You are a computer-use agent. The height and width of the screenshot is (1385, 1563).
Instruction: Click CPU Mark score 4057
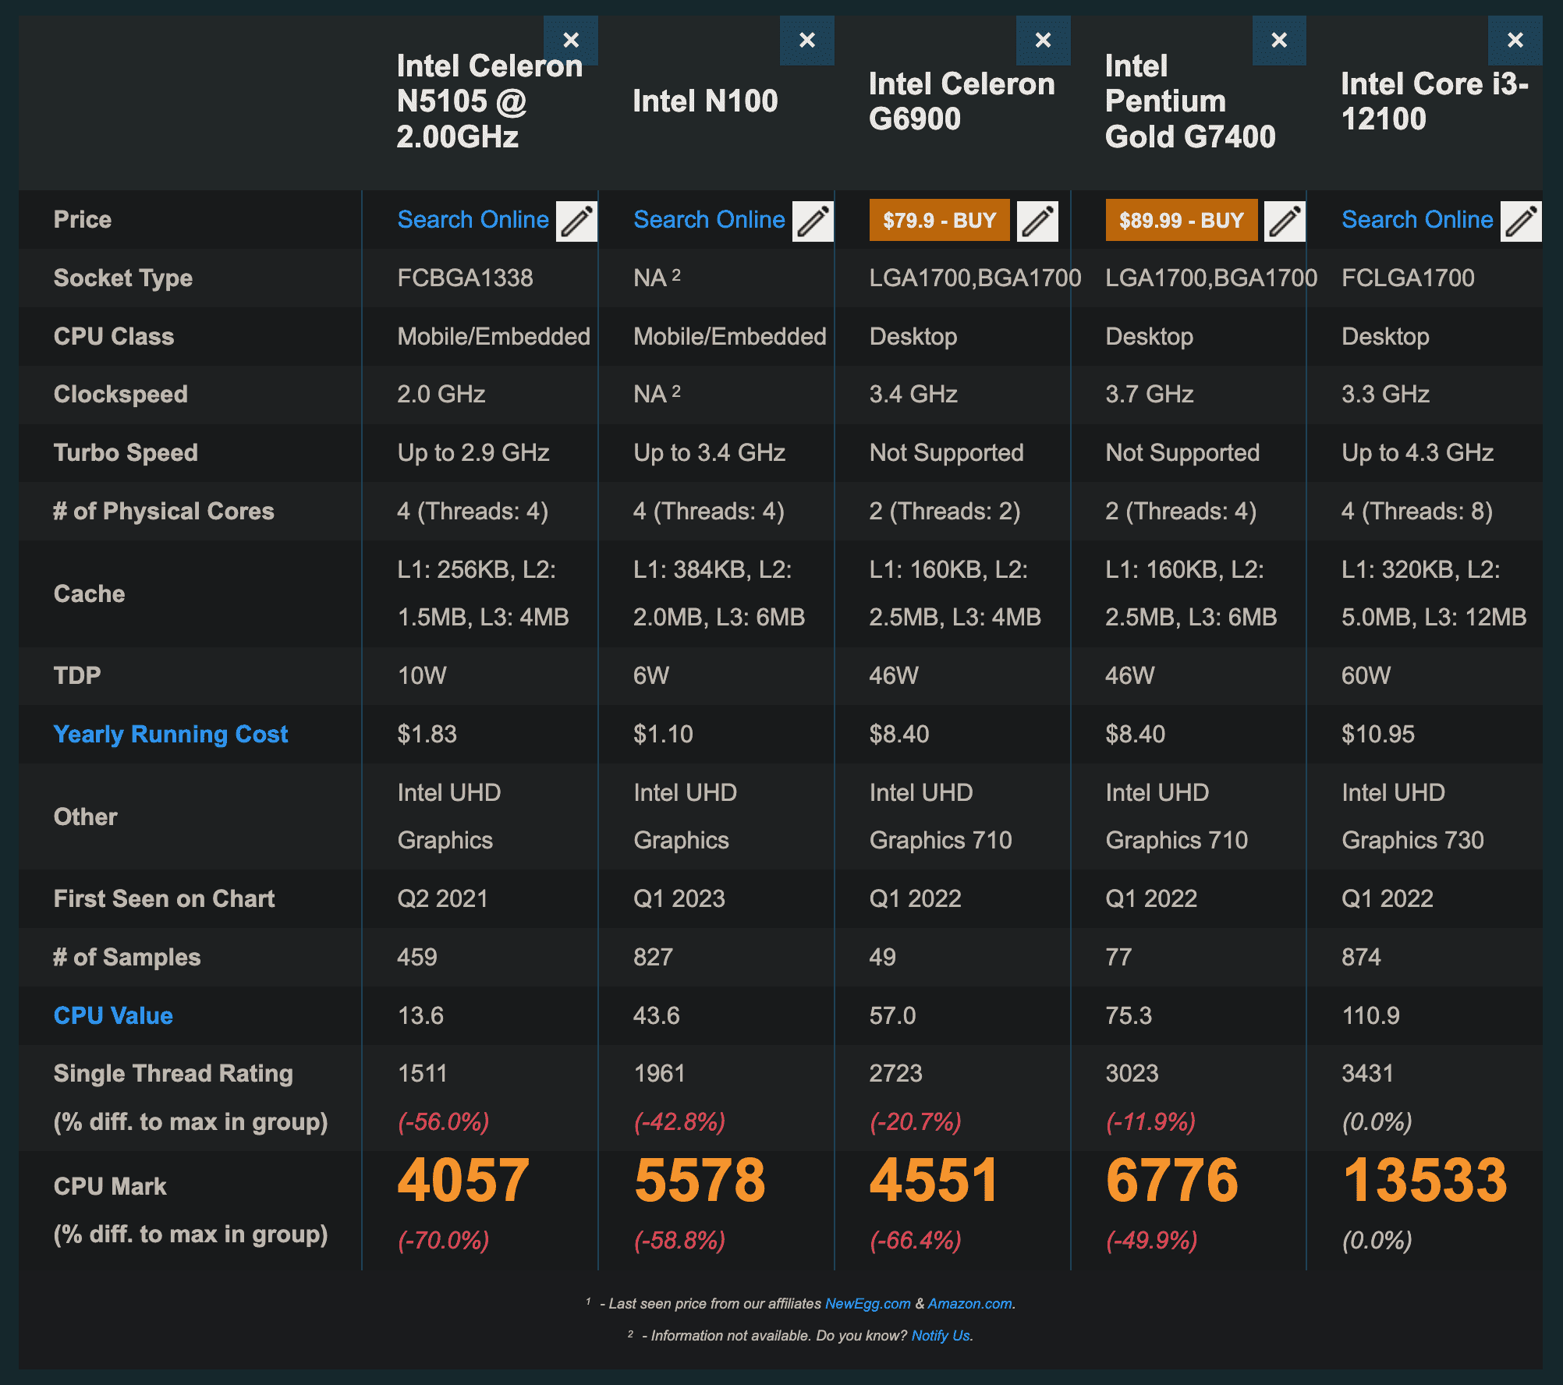pyautogui.click(x=463, y=1180)
